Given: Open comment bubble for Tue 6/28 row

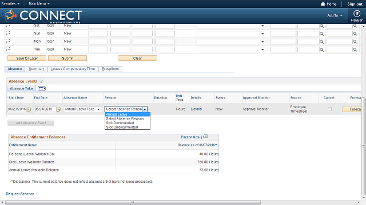Looking at the screenshot, I should 8,49.
